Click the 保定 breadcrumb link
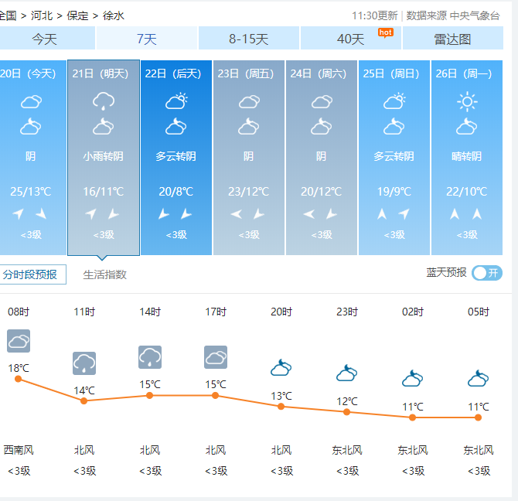Viewport: 518px width, 501px height. point(77,15)
